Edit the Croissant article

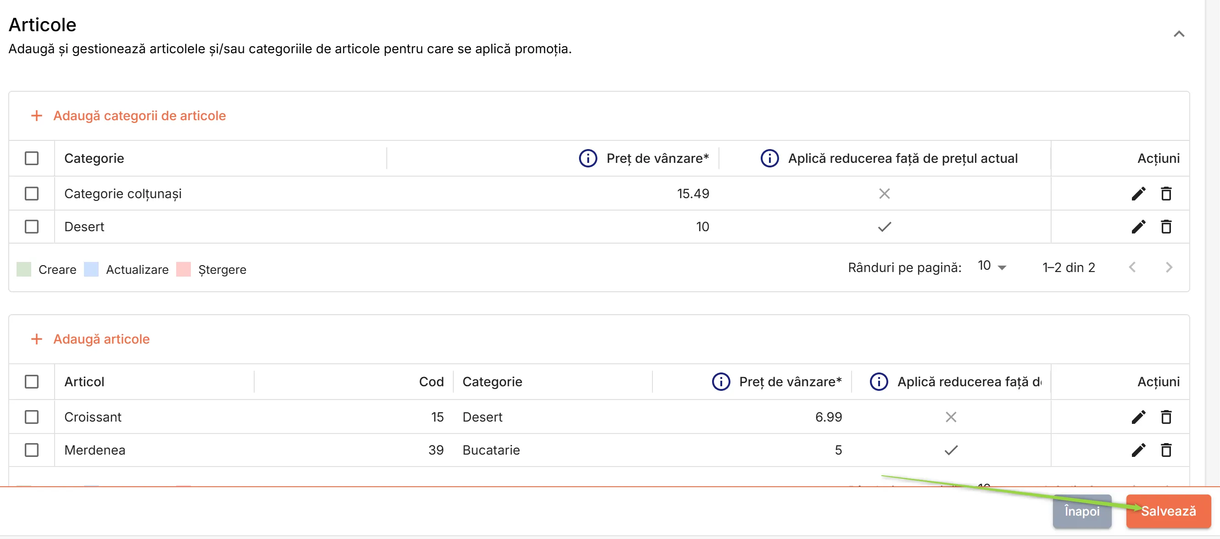1138,417
